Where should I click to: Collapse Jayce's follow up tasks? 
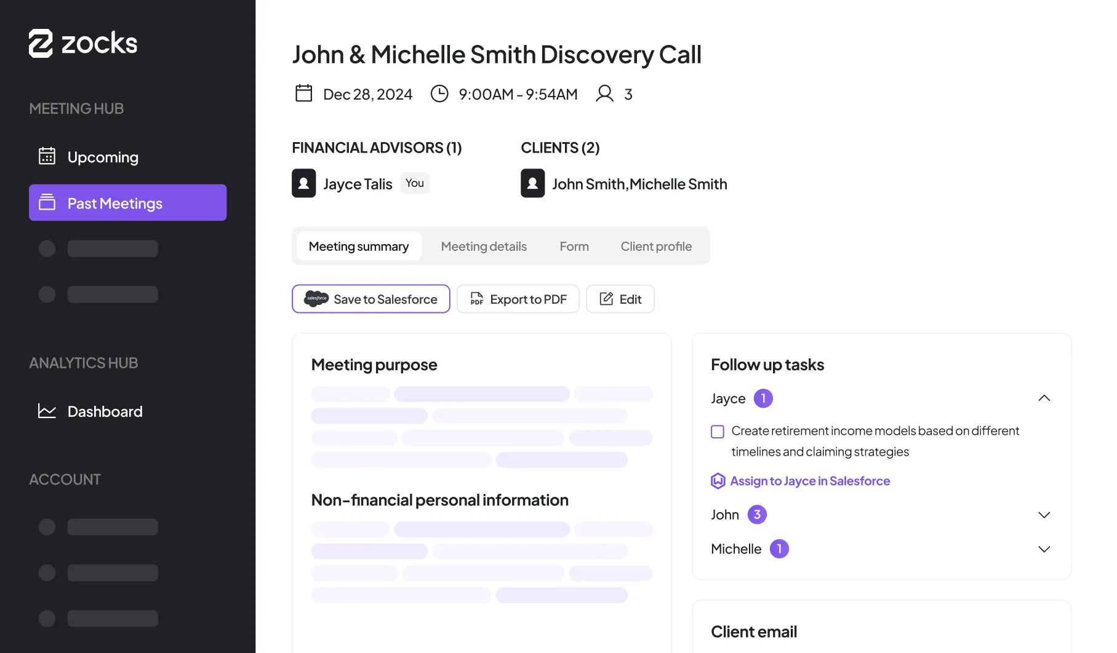[x=1044, y=398]
